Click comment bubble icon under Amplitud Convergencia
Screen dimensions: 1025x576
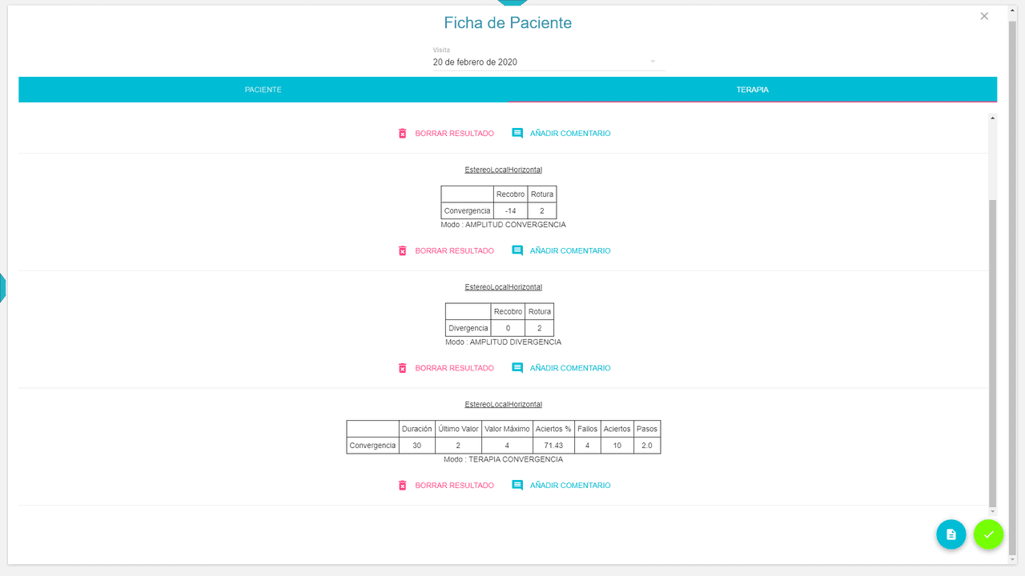click(x=517, y=251)
